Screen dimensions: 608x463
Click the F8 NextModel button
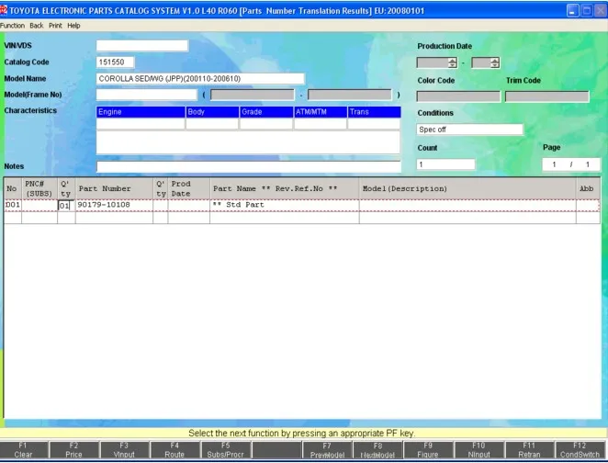[377, 450]
